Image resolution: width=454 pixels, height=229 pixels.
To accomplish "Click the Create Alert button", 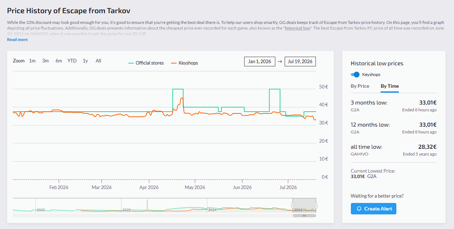I will pyautogui.click(x=373, y=209).
